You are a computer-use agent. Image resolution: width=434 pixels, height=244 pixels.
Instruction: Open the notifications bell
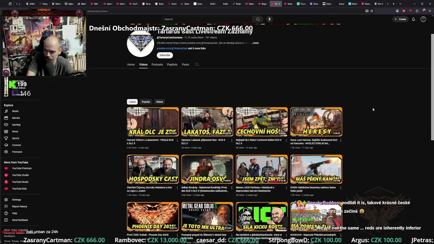click(413, 19)
